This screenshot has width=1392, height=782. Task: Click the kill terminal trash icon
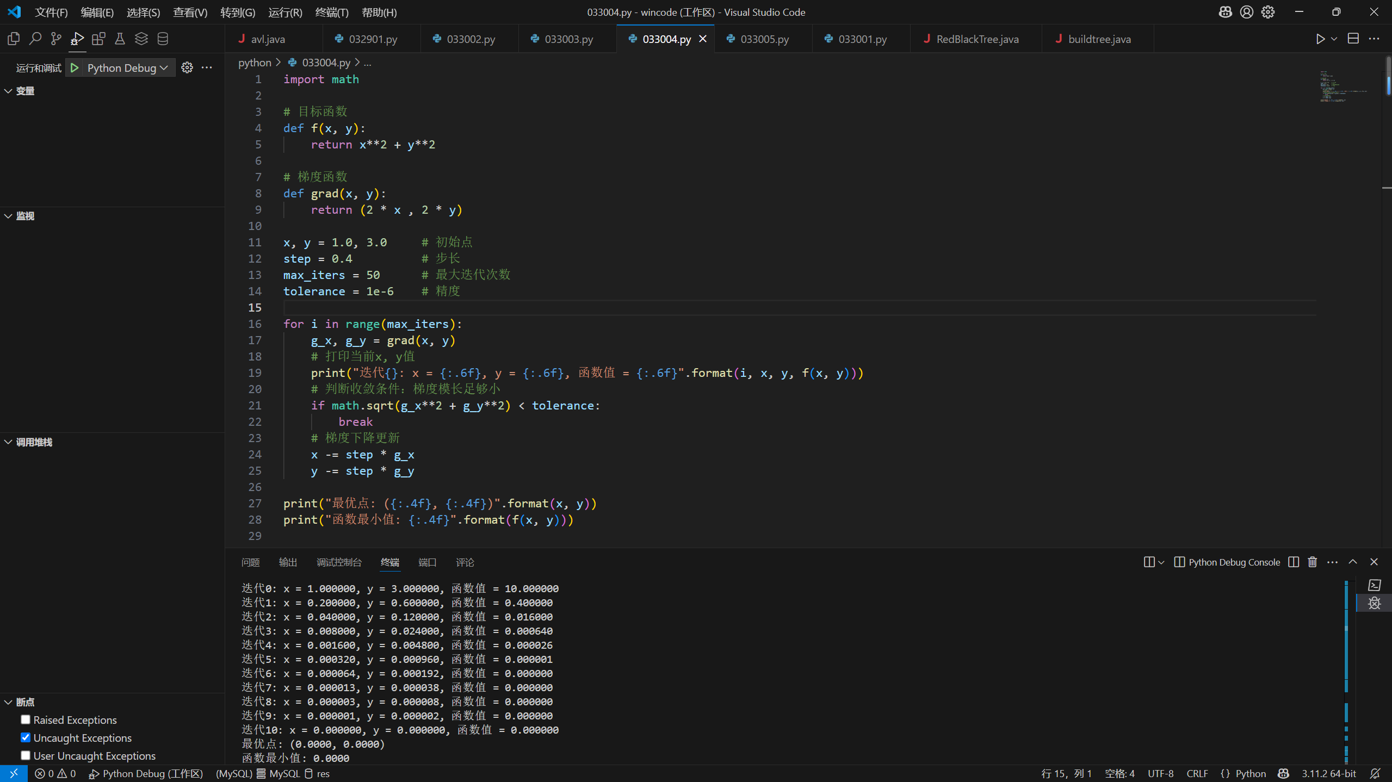pos(1312,562)
